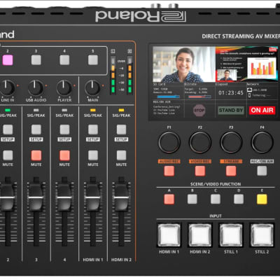This screenshot has width=280, height=280.
Task: Click the LINE IN level knob
Action: 7,88
